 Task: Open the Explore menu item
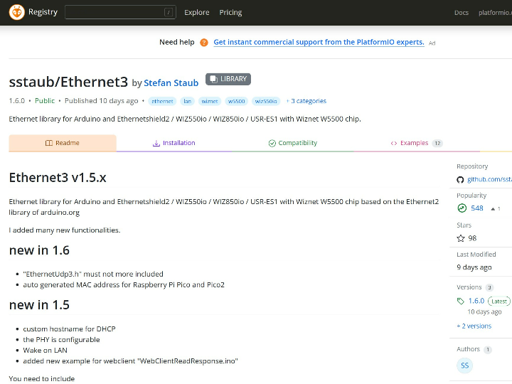[x=197, y=12]
